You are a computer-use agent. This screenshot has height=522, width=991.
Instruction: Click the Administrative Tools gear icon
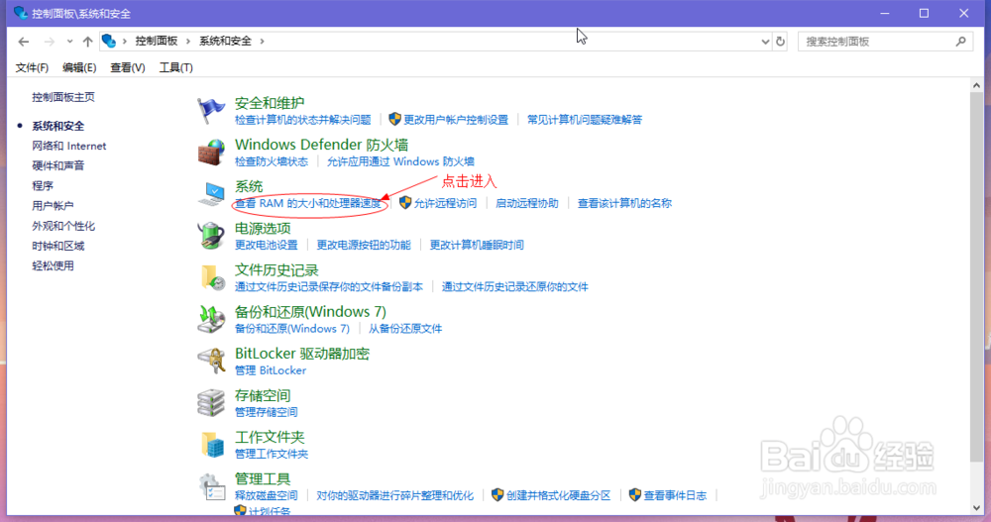click(x=211, y=486)
